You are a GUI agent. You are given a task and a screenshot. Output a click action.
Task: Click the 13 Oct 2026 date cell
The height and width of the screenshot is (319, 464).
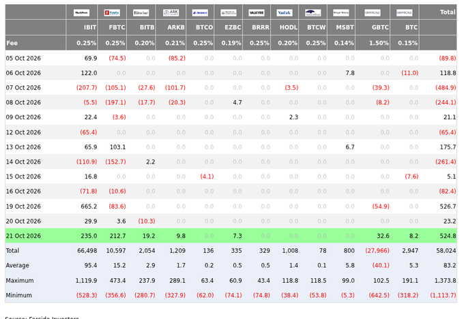(23, 147)
